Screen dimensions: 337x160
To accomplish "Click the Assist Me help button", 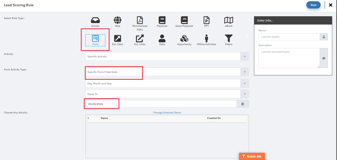I will coord(252,156).
